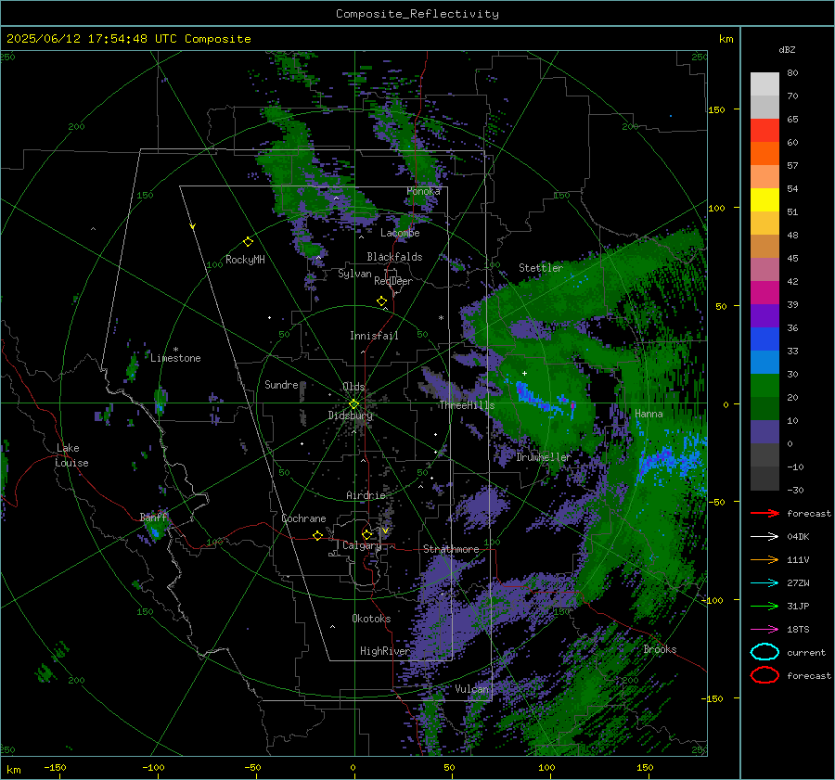Click the Sylvan label
The image size is (835, 780).
pos(354,274)
